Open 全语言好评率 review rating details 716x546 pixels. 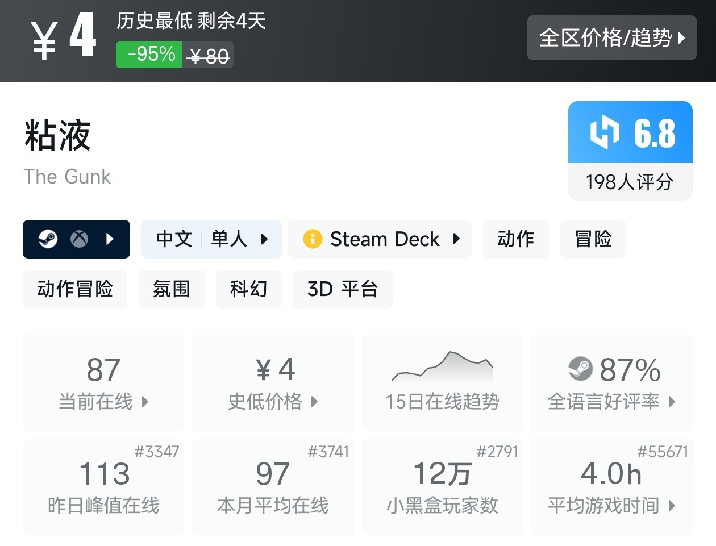click(x=611, y=384)
